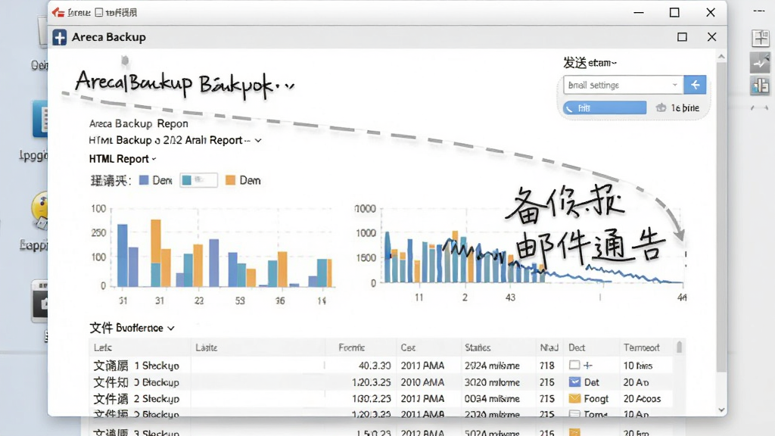This screenshot has height=436, width=775.
Task: Toggle the teal legend series box
Action: (199, 180)
